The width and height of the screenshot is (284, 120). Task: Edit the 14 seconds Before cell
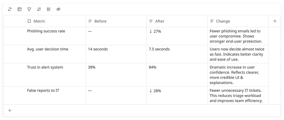coord(116,54)
